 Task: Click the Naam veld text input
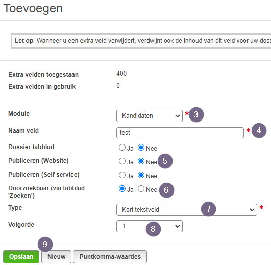180,133
